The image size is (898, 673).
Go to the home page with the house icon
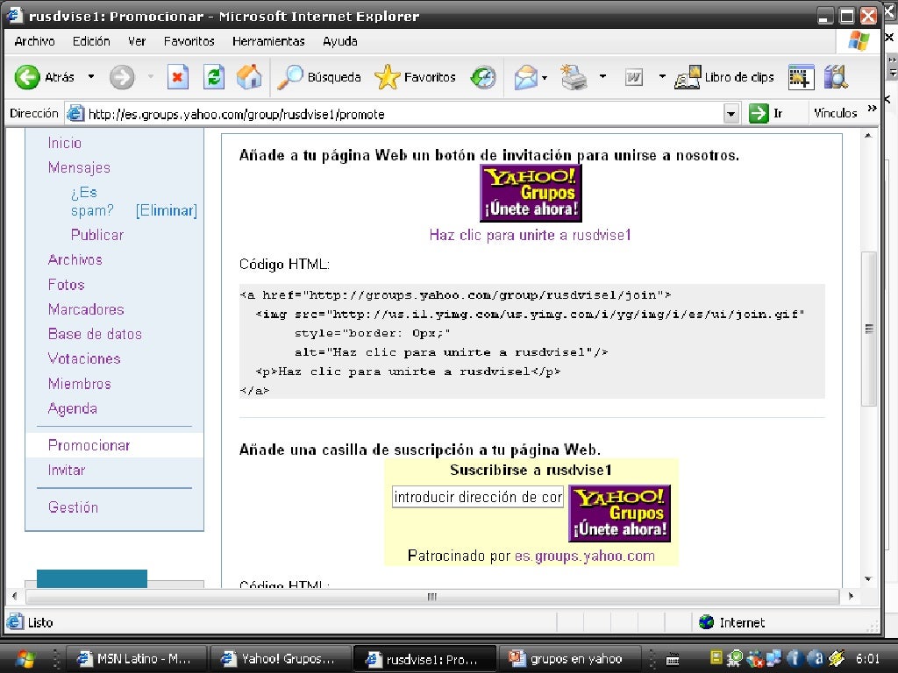(x=248, y=77)
